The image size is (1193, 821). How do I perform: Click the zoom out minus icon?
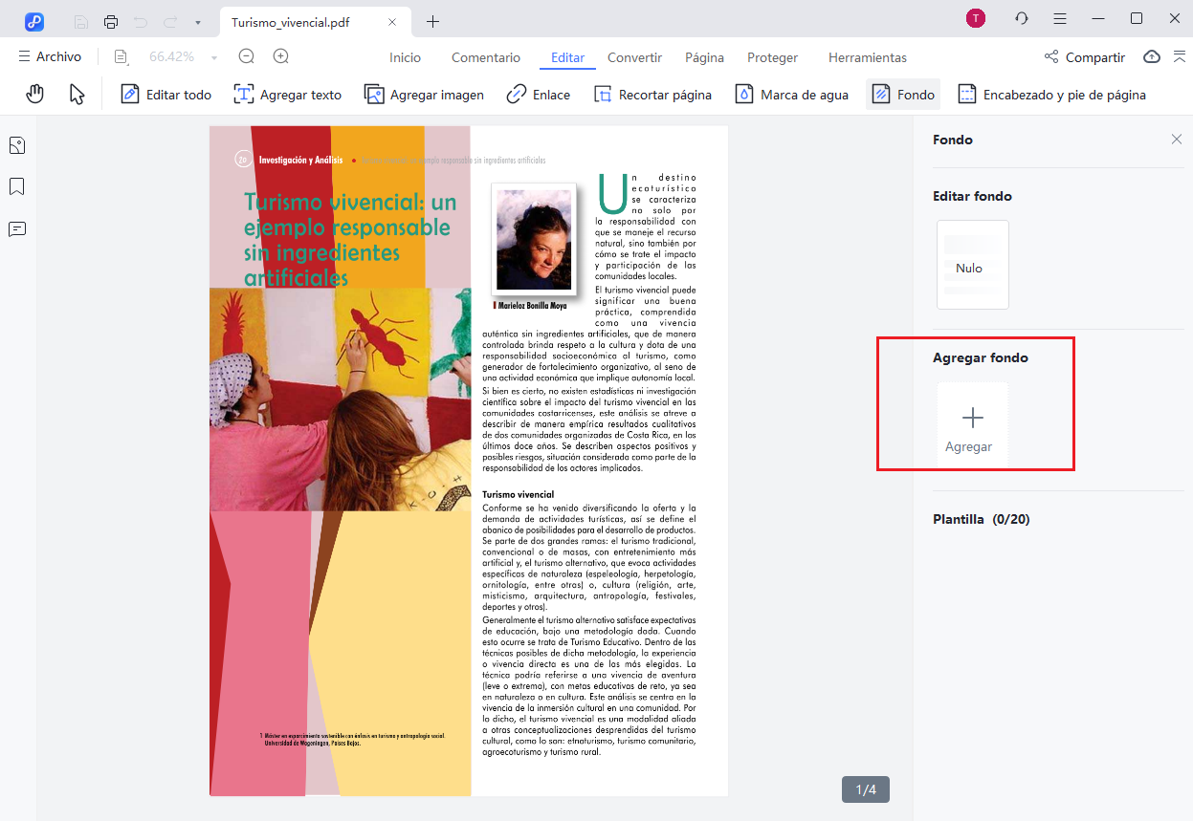click(x=247, y=57)
